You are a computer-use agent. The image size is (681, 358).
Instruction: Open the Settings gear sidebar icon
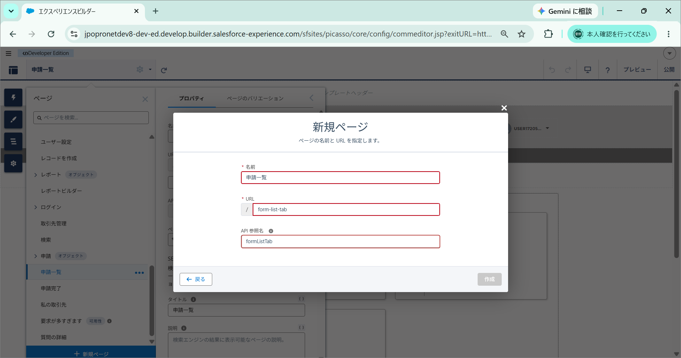[x=13, y=163]
